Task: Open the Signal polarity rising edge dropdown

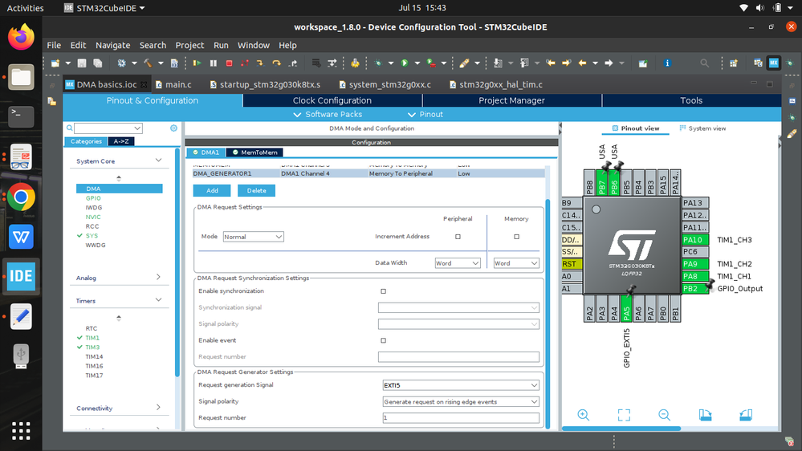Action: click(x=461, y=402)
